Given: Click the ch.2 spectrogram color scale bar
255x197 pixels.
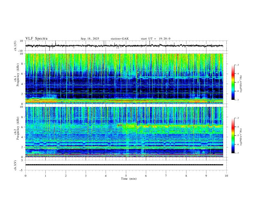Looking at the screenshot, I should coord(233,136).
